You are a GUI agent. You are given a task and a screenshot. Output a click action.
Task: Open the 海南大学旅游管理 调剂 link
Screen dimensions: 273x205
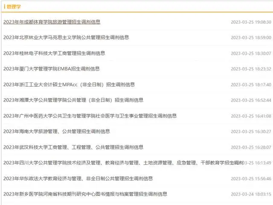click(x=56, y=132)
